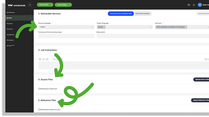
Task: Click the undo icon in the editor
Action: [x=206, y=59]
